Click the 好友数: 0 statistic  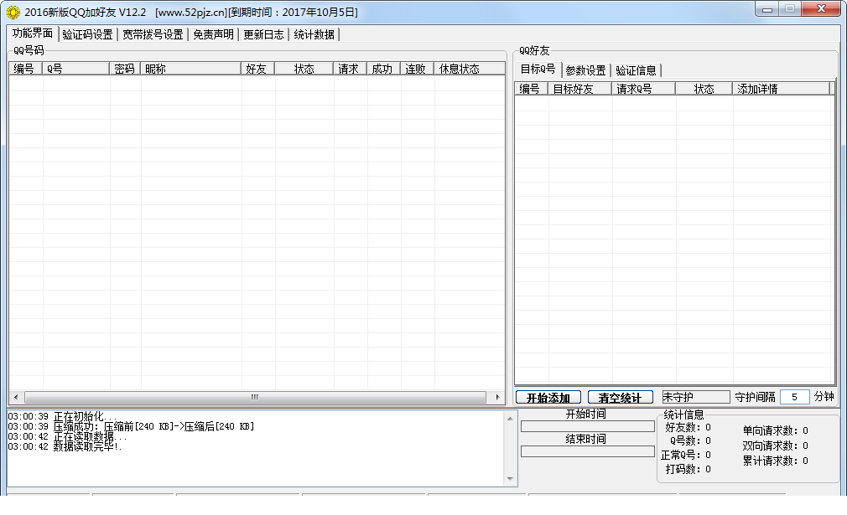click(688, 427)
